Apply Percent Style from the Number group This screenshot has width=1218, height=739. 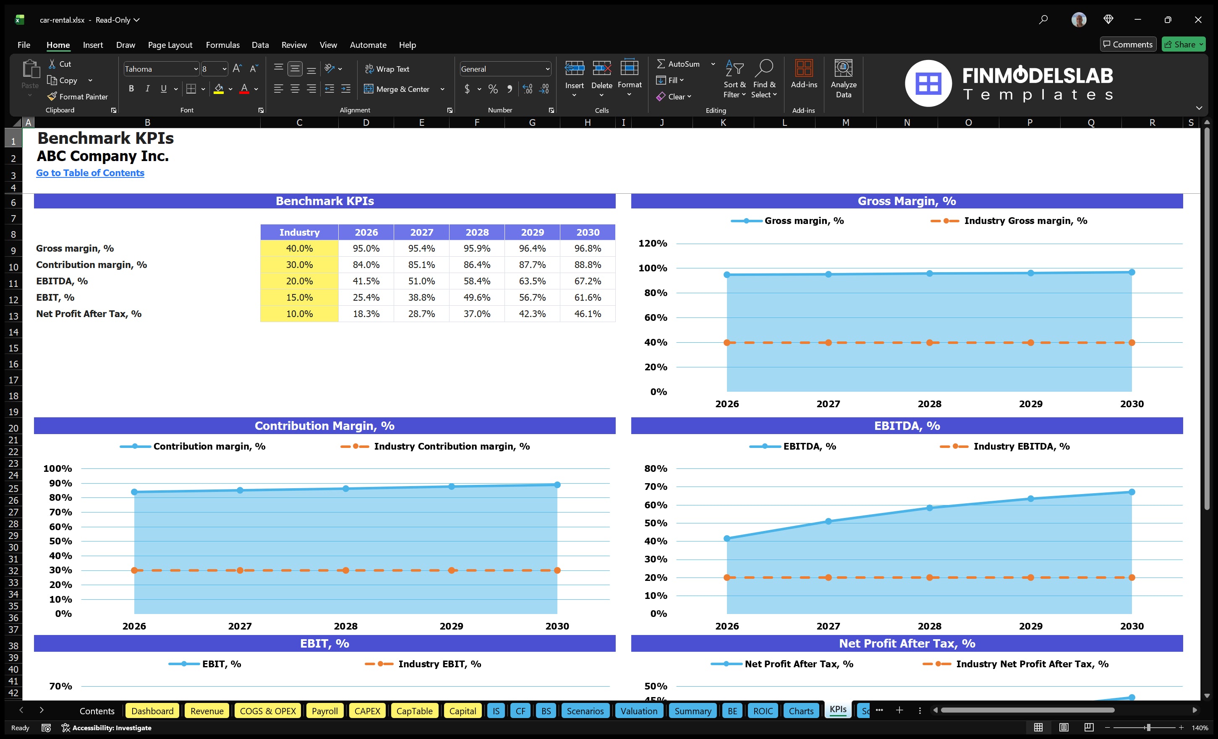click(x=492, y=89)
